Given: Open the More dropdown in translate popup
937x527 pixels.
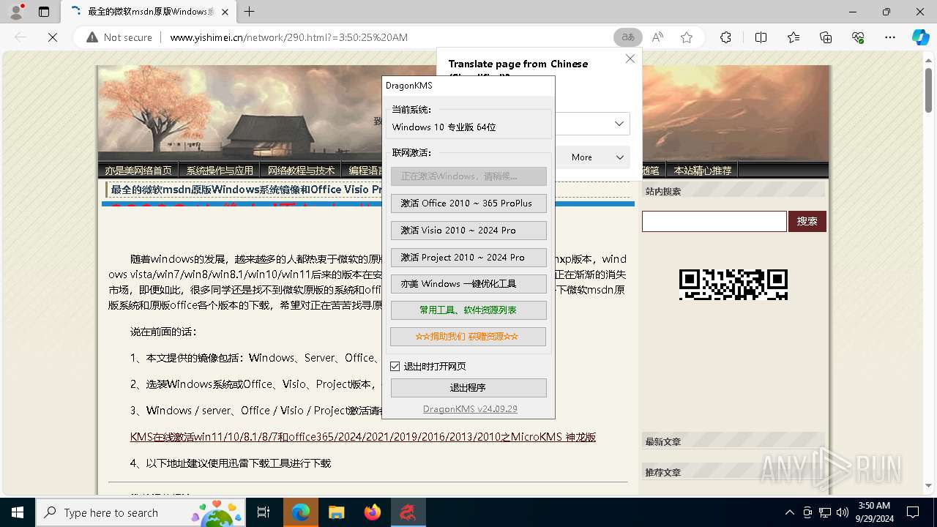Looking at the screenshot, I should point(598,157).
